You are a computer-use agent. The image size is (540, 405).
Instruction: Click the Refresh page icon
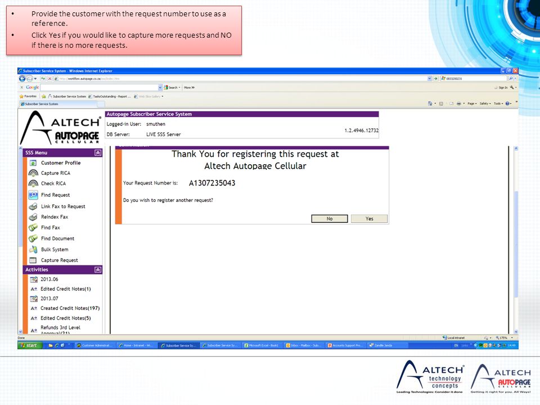click(43, 79)
